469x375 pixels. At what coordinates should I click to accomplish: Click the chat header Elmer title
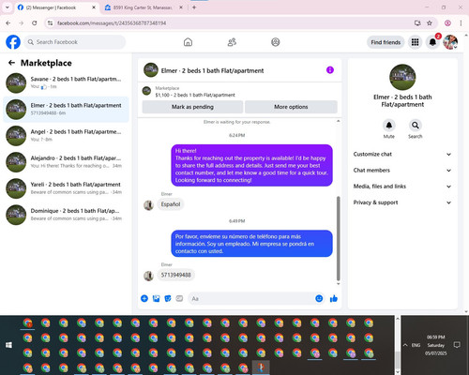point(212,70)
